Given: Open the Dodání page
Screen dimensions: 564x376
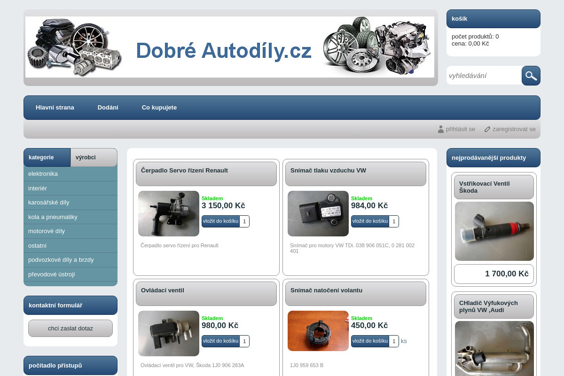Looking at the screenshot, I should point(108,107).
